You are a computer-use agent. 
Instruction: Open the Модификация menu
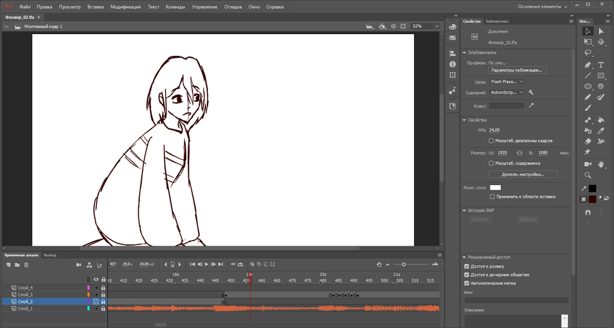[x=126, y=7]
